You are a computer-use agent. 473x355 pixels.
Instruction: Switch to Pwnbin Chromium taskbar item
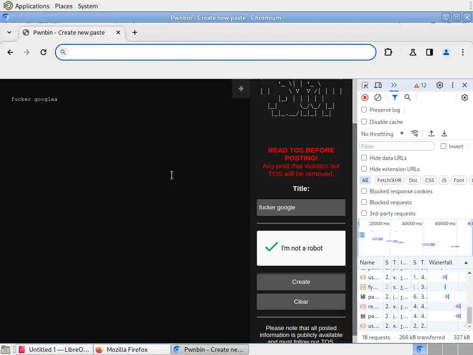click(210, 349)
